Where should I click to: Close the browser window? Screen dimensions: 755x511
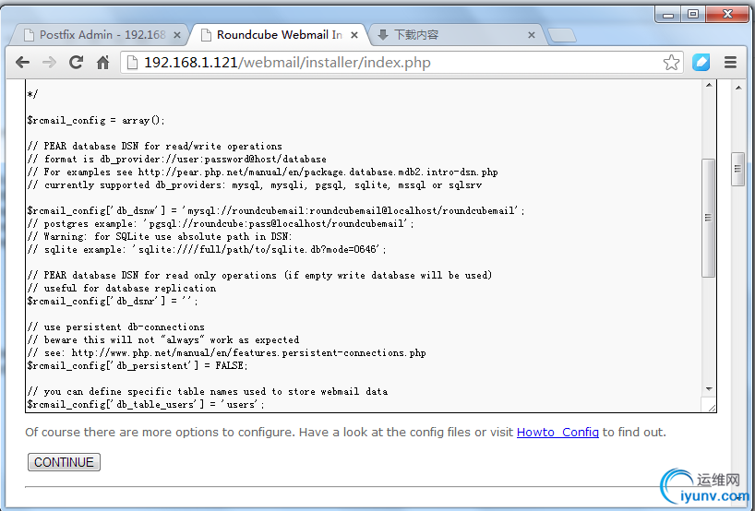(728, 15)
